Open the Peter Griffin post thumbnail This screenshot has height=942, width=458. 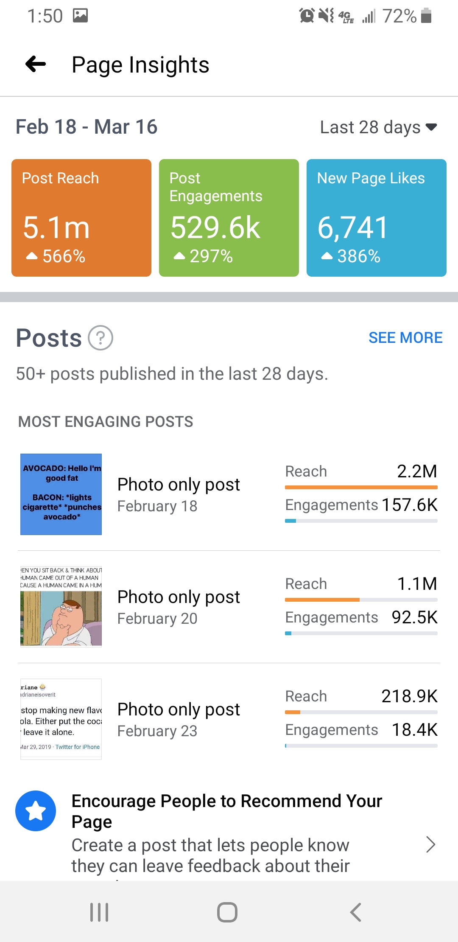61,607
